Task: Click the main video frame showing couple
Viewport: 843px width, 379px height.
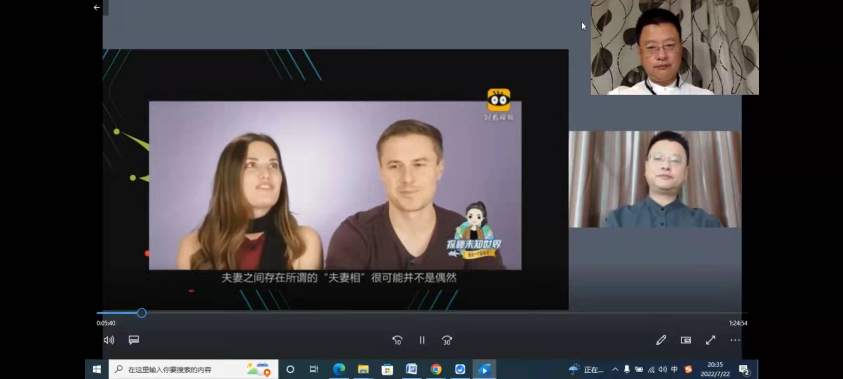Action: (x=335, y=185)
